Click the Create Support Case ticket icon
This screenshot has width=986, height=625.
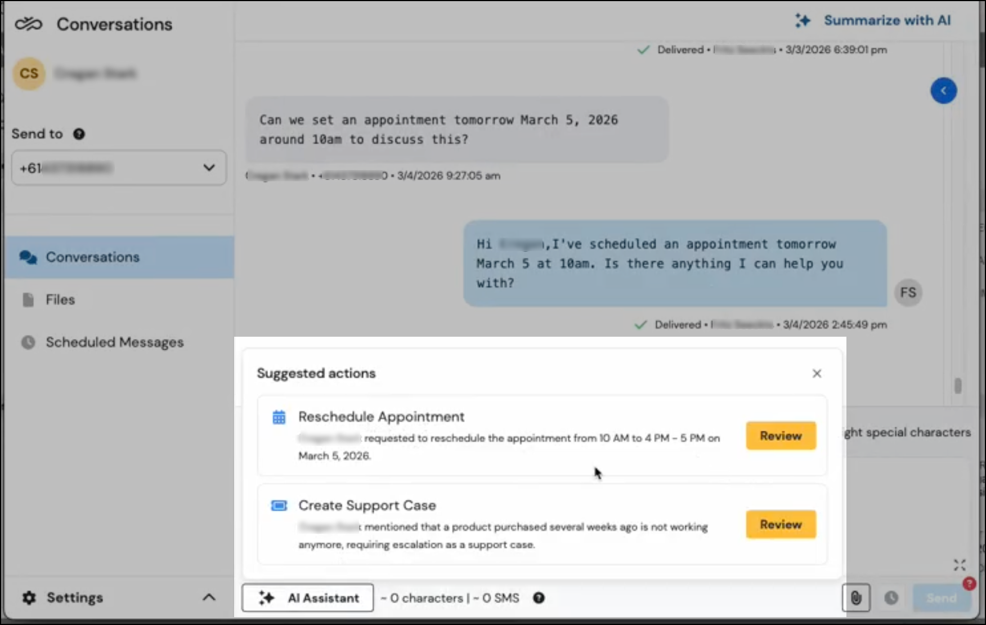(x=279, y=505)
